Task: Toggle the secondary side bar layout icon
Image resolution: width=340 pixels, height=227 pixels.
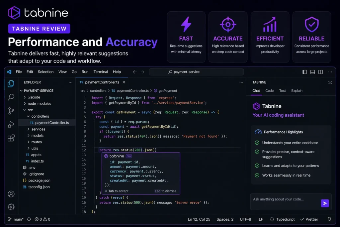Action: click(320, 72)
